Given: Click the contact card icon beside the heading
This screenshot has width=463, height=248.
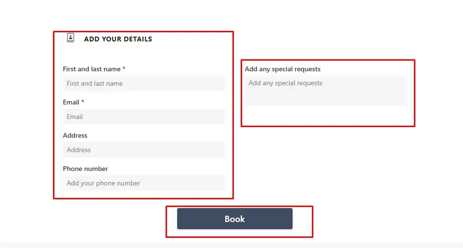Looking at the screenshot, I should (71, 38).
